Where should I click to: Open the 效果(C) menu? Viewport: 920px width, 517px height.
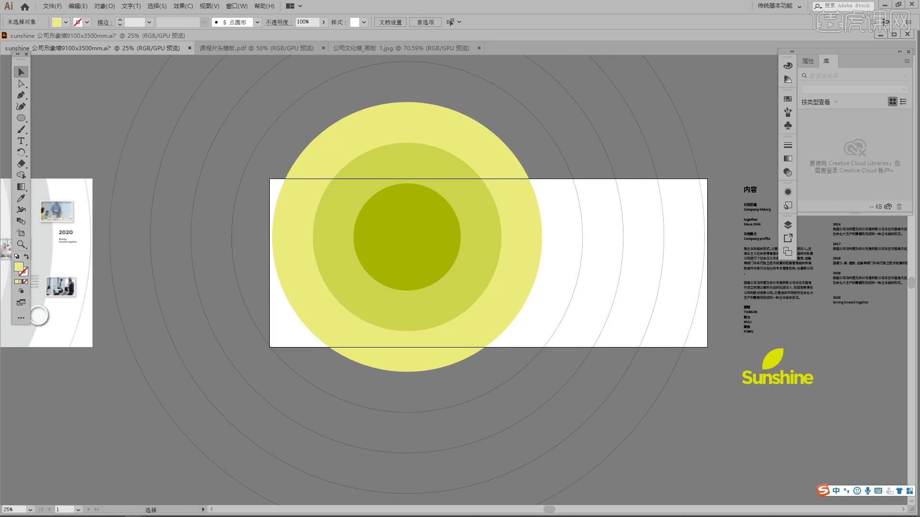pyautogui.click(x=183, y=6)
